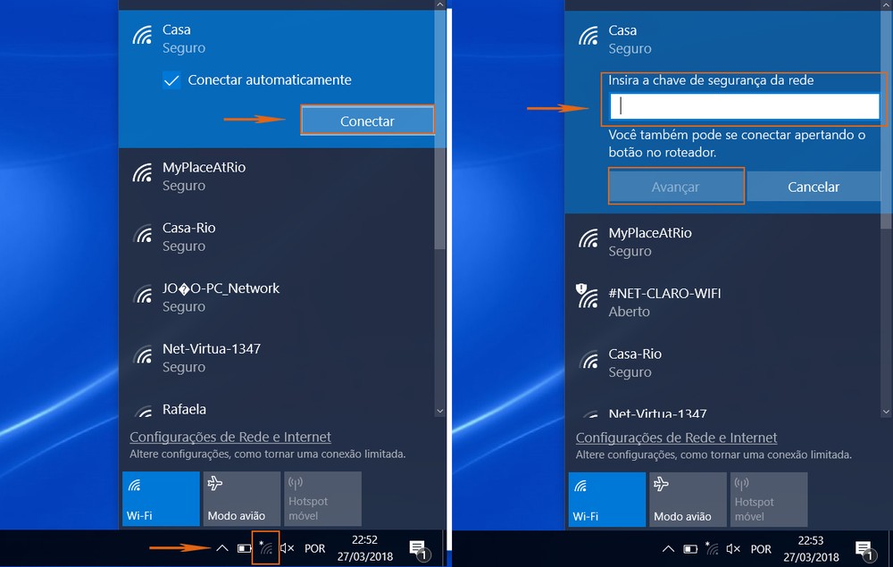This screenshot has width=893, height=567.
Task: Toggle Modo avião tile in left screenshot
Action: click(x=241, y=498)
